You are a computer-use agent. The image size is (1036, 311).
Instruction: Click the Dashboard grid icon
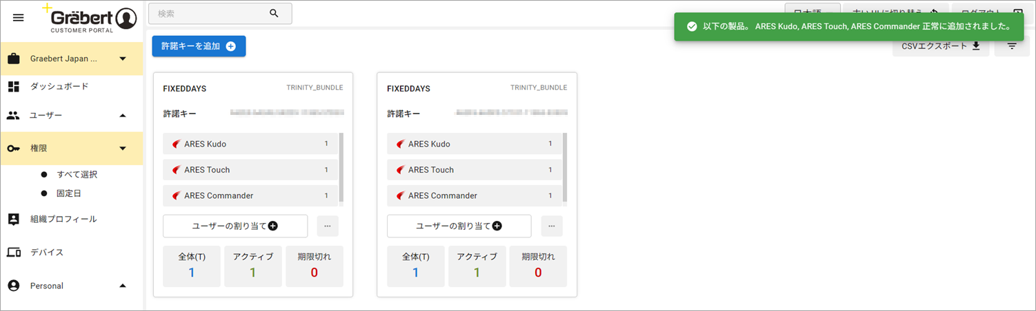[x=13, y=86]
